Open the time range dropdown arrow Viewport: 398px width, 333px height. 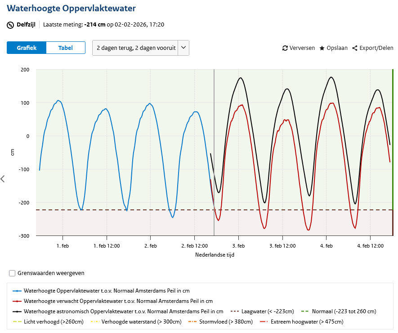[x=183, y=48]
